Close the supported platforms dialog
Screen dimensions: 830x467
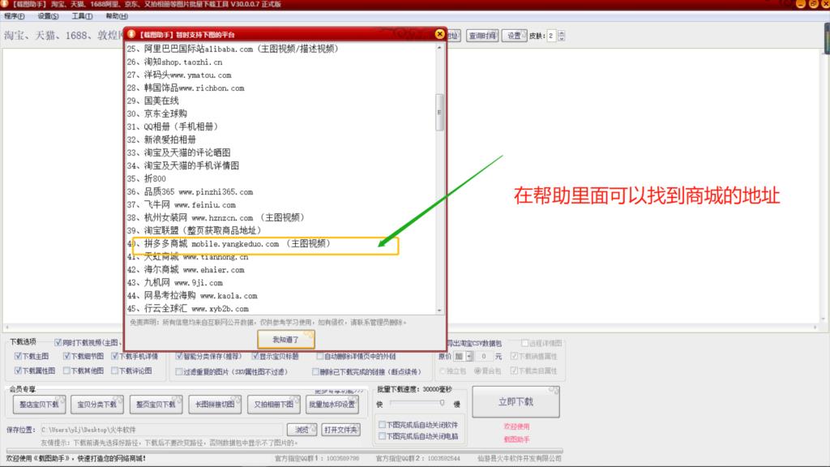(x=439, y=34)
